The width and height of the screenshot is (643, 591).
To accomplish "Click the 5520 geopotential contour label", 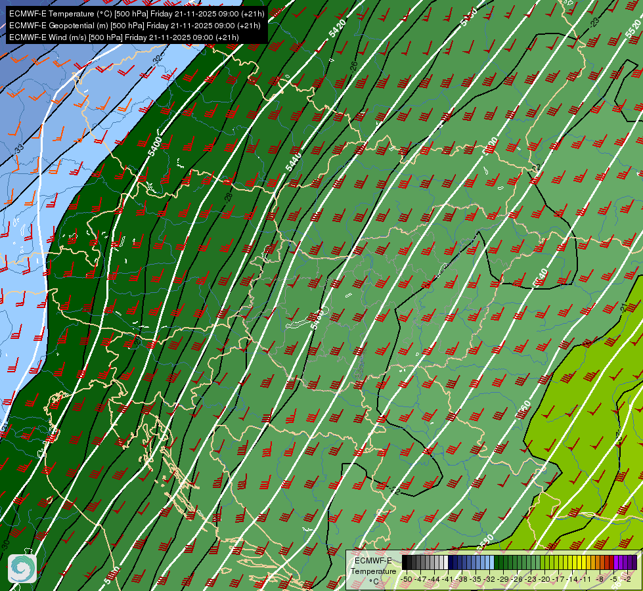I will tap(634, 29).
